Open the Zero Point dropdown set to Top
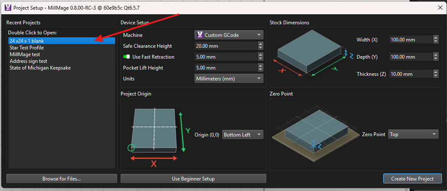447x191 pixels. [413, 134]
